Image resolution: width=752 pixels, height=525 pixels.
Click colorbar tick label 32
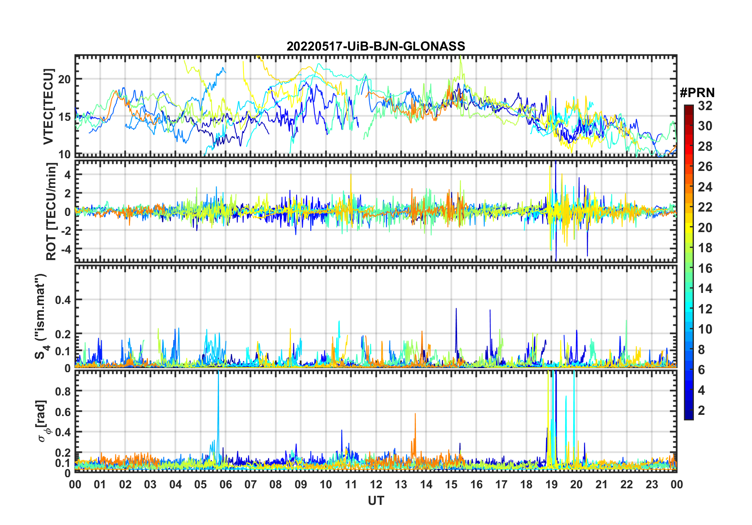pyautogui.click(x=705, y=106)
